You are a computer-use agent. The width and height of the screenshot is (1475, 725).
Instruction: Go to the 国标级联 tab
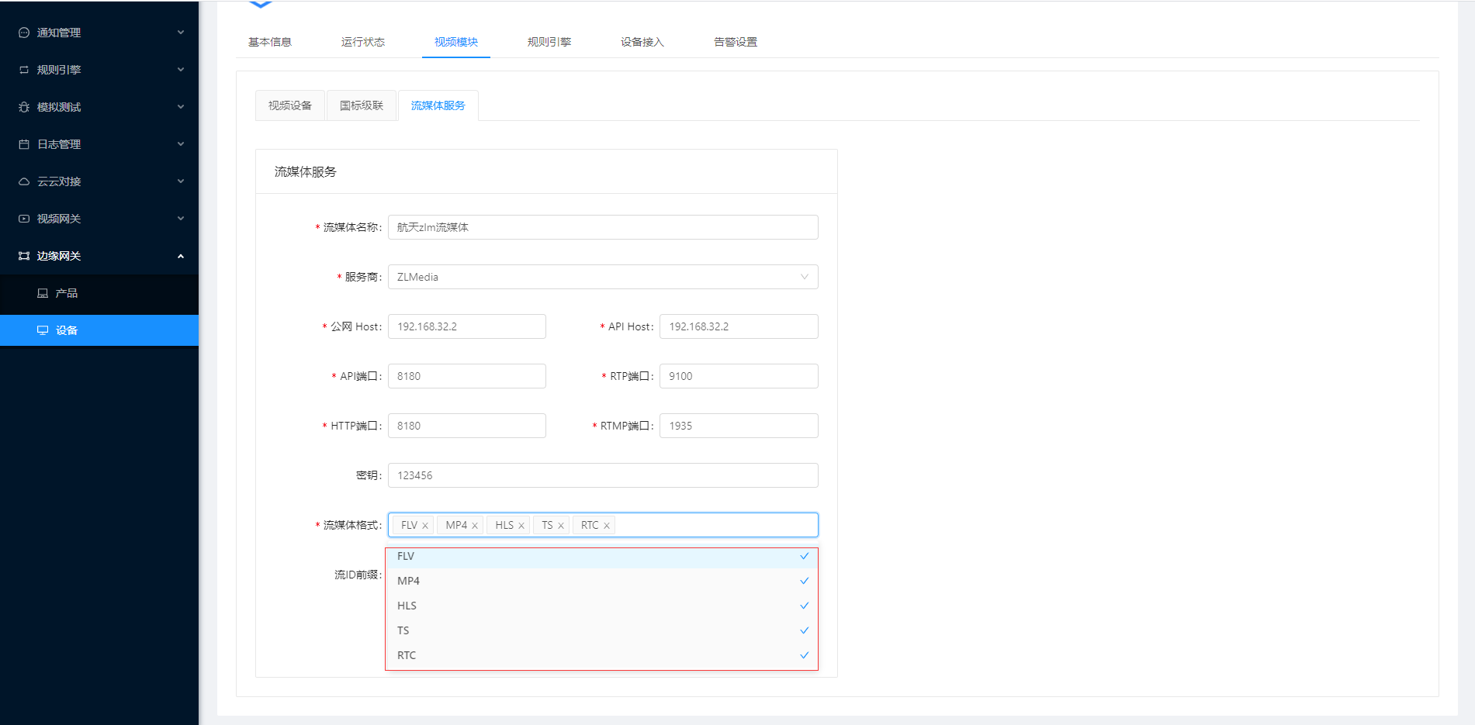click(x=362, y=105)
